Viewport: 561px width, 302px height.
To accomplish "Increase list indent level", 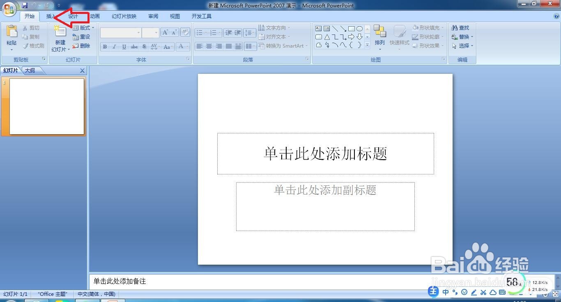I will [x=237, y=33].
